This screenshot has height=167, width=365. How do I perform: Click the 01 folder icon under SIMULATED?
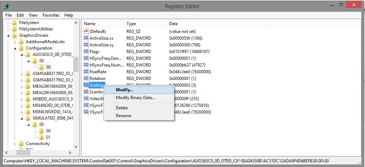pyautogui.click(x=42, y=137)
